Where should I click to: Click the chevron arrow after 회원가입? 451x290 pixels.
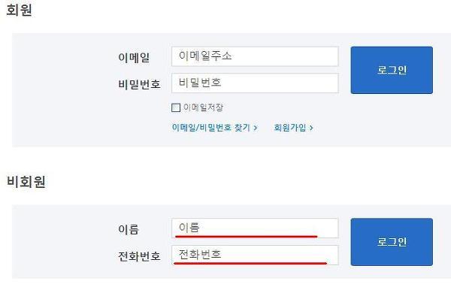(x=311, y=128)
